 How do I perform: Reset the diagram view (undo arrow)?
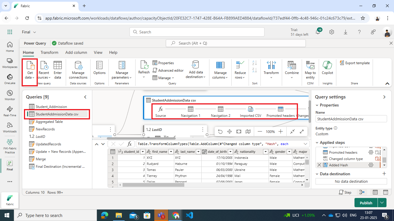pos(220,132)
